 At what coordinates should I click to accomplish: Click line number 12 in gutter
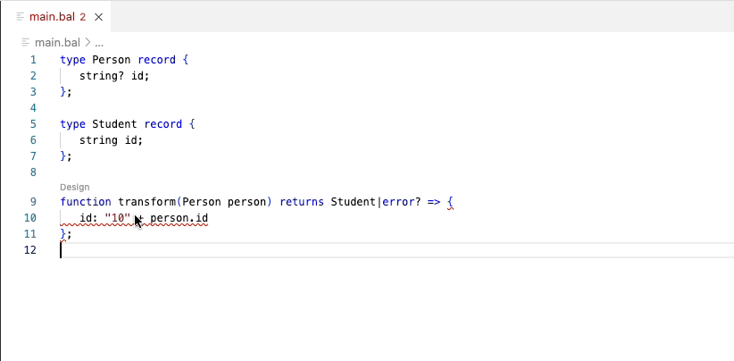click(x=30, y=250)
